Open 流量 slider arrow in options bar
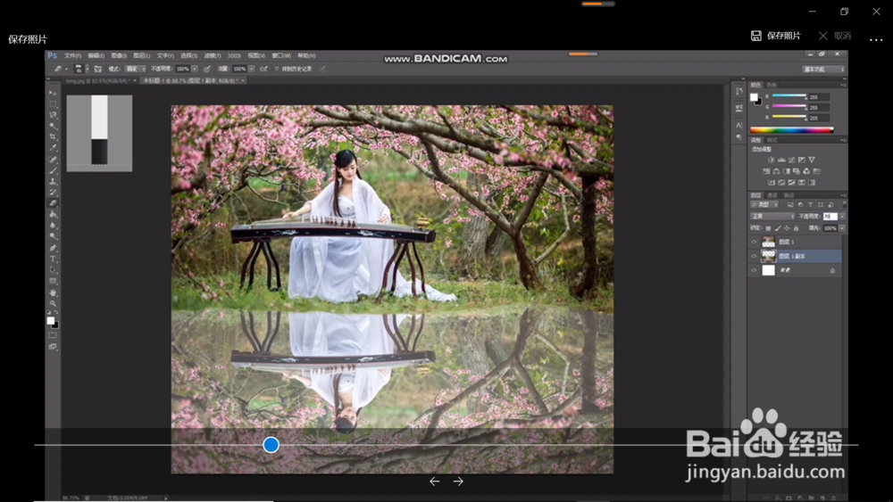The width and height of the screenshot is (893, 502). 251,69
